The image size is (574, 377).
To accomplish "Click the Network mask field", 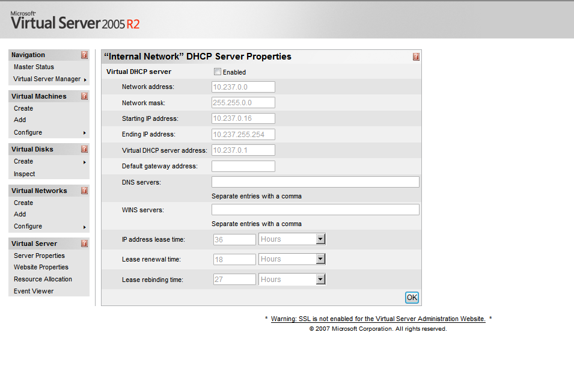I will coord(243,103).
